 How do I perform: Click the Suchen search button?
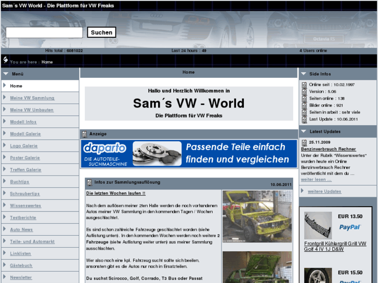click(x=101, y=33)
